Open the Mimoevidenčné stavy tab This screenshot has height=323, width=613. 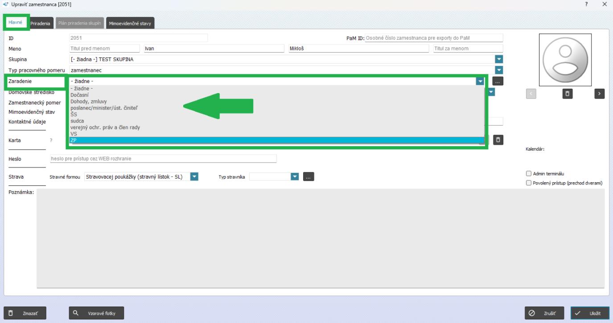130,24
